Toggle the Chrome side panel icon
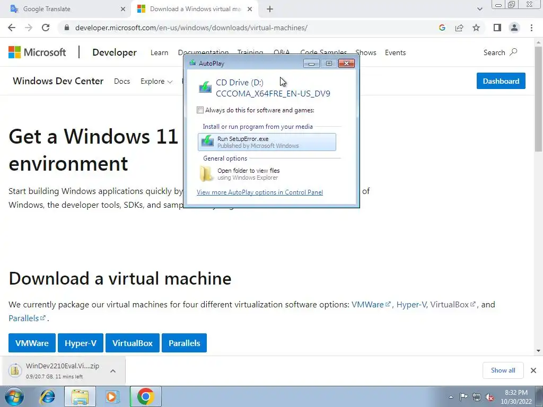Image resolution: width=543 pixels, height=407 pixels. (x=497, y=28)
